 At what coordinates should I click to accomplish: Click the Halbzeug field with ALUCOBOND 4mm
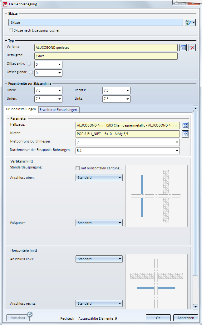(x=128, y=125)
